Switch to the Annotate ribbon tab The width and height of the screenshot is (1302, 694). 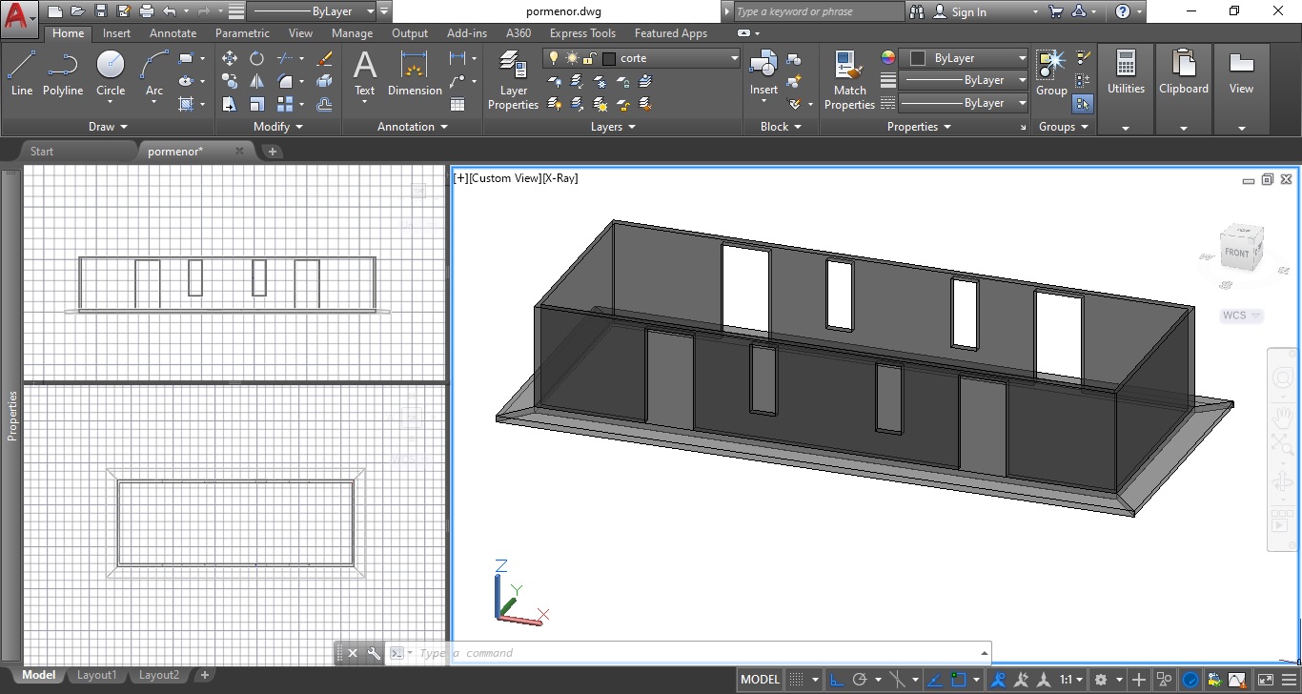[173, 33]
